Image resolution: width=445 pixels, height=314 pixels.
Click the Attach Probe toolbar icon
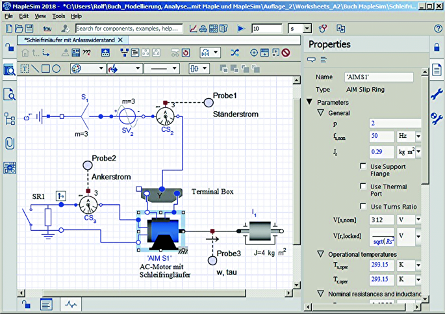point(254,53)
